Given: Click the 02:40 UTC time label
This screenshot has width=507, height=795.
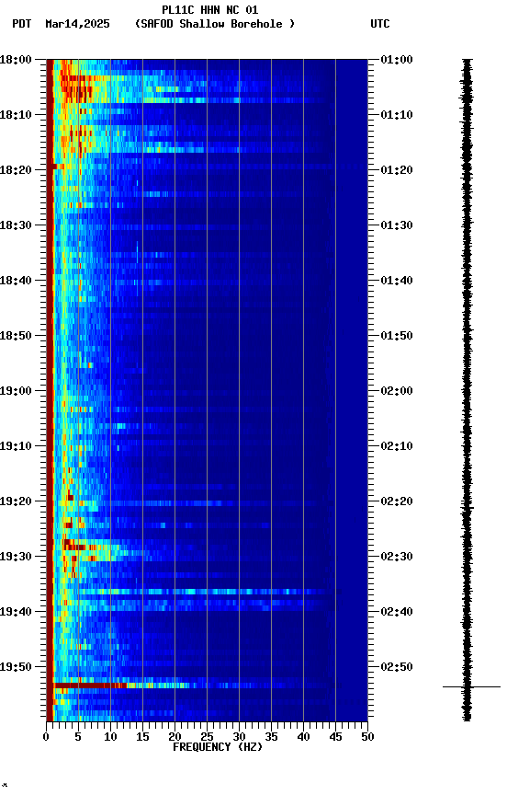Looking at the screenshot, I should (397, 612).
